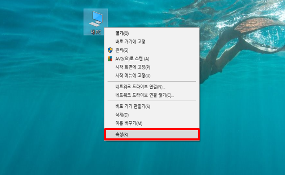The height and width of the screenshot is (175, 285).
Task: Click the colorful AVG logo icon
Action: pos(110,59)
